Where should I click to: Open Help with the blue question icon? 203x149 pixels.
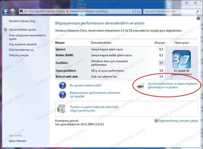[x=198, y=18]
